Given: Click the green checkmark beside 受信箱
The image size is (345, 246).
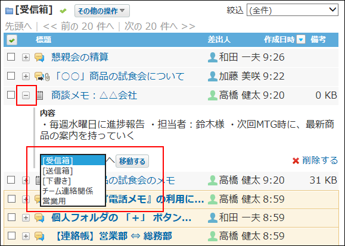Looking at the screenshot, I should point(63,11).
